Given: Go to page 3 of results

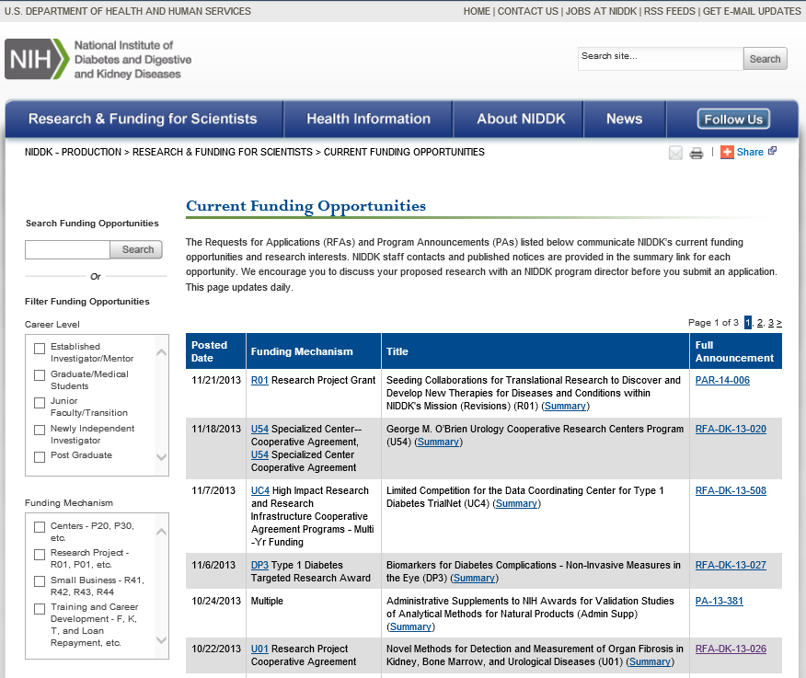Looking at the screenshot, I should (770, 323).
